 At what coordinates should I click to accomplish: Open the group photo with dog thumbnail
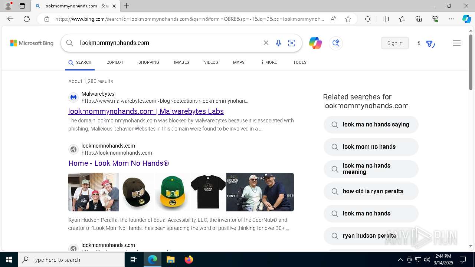(x=94, y=192)
